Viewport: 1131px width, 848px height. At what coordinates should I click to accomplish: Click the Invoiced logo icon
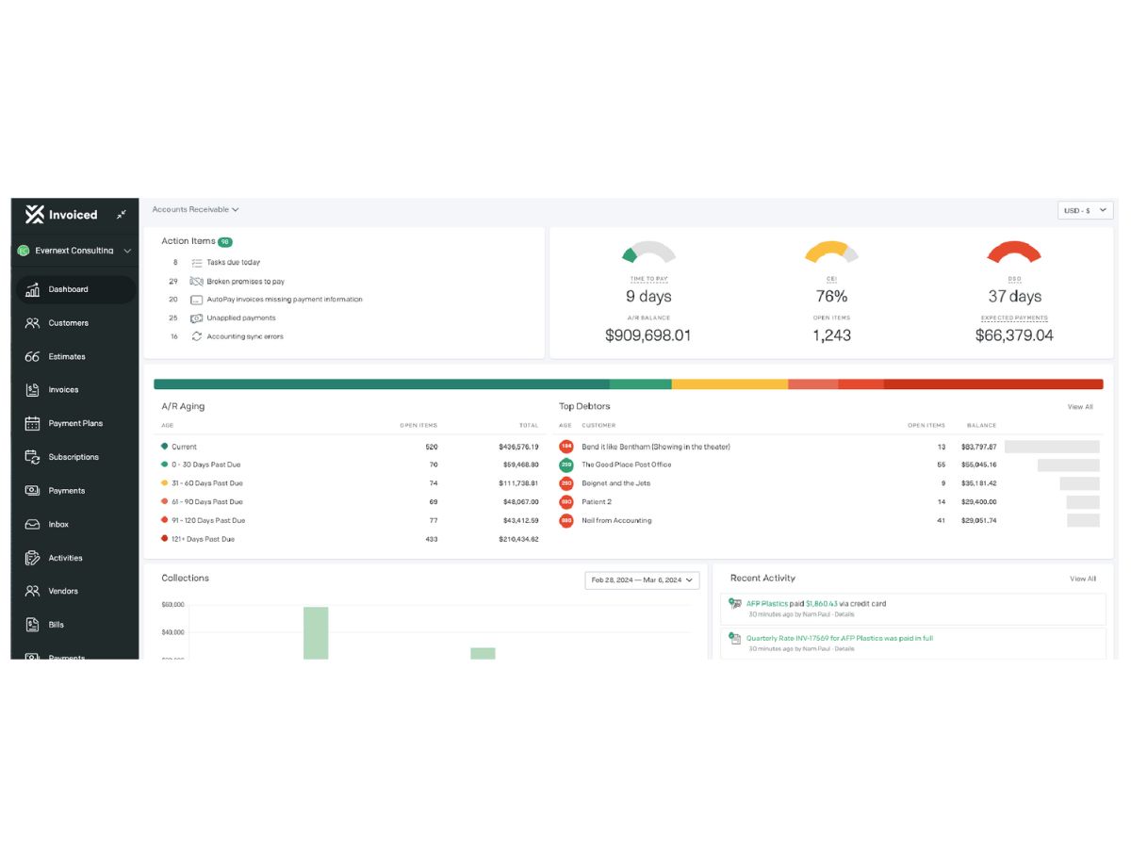[x=35, y=214]
